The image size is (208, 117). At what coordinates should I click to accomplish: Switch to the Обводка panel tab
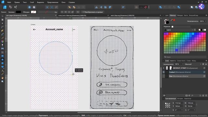(x=180, y=15)
